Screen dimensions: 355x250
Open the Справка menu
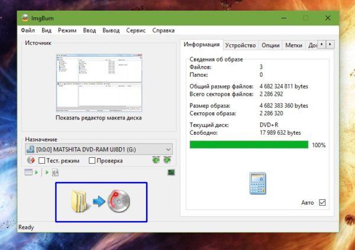(163, 30)
